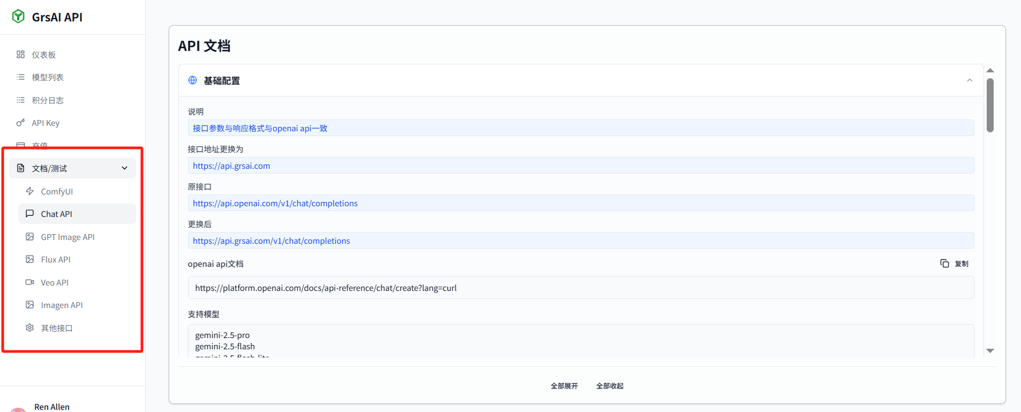Click the globe icon next to 基础配置

coord(193,80)
